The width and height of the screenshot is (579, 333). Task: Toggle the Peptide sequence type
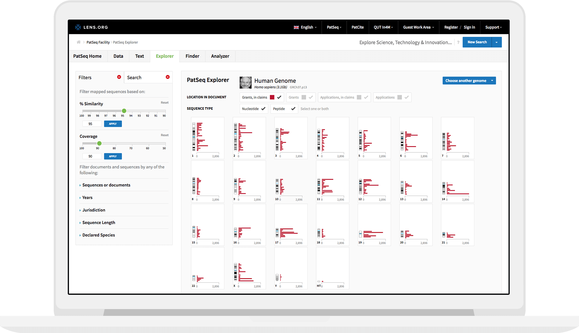pos(293,109)
